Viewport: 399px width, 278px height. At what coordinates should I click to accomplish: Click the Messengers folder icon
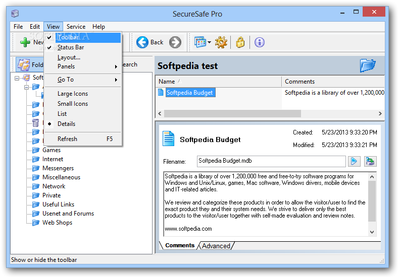click(x=36, y=168)
